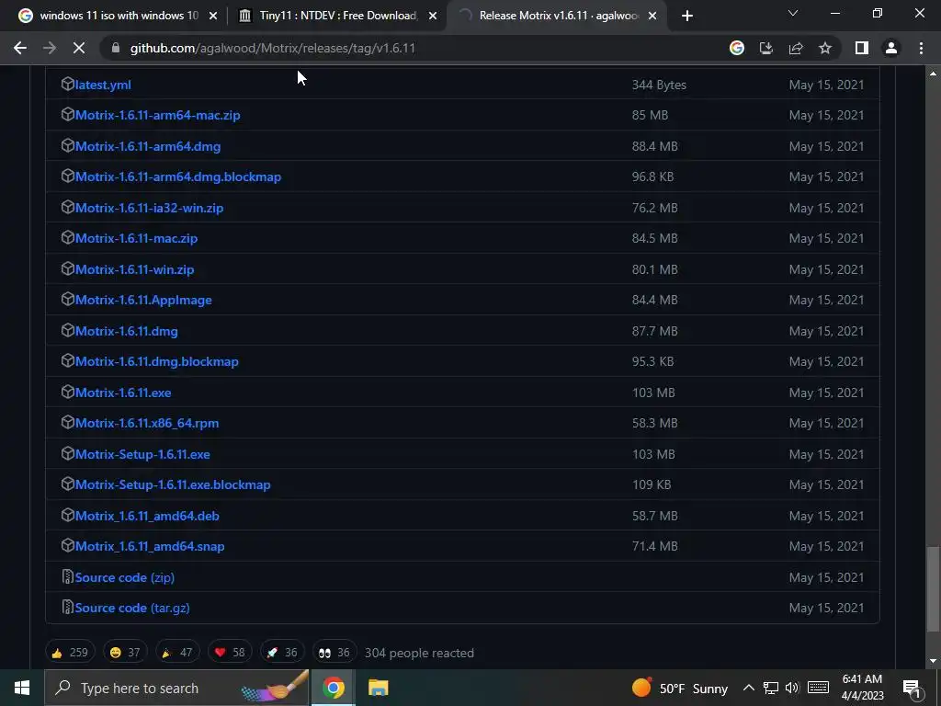
Task: Click the github.com address bar URL
Action: (272, 48)
